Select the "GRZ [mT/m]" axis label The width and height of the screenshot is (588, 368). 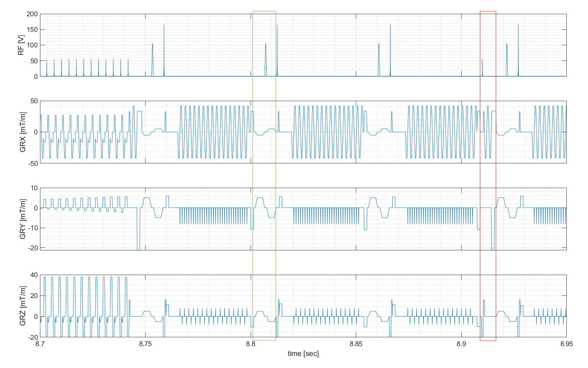(23, 306)
